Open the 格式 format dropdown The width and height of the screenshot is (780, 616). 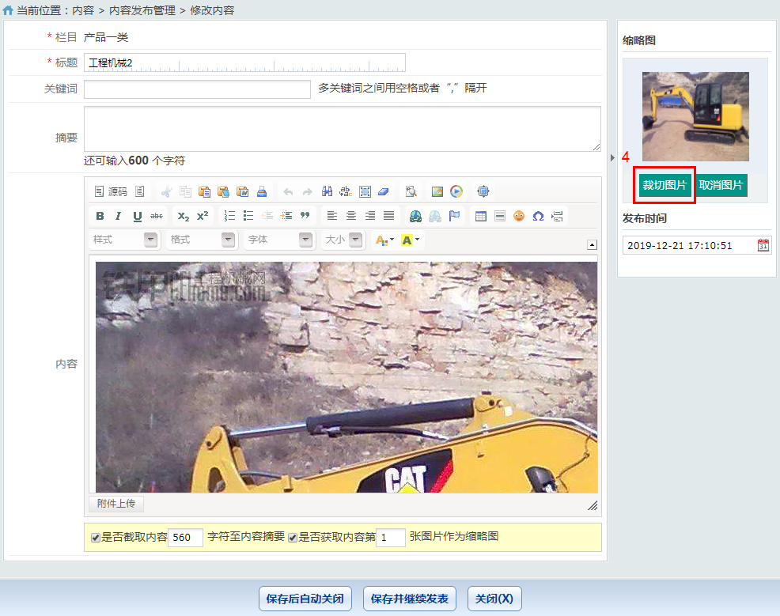click(x=202, y=240)
